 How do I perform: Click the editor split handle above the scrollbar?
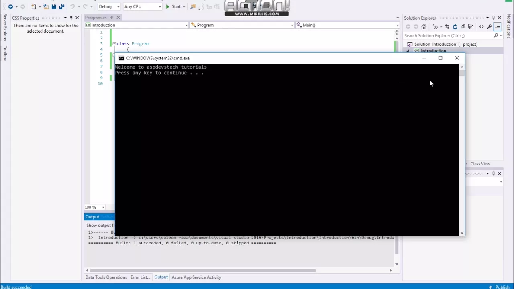tap(397, 32)
